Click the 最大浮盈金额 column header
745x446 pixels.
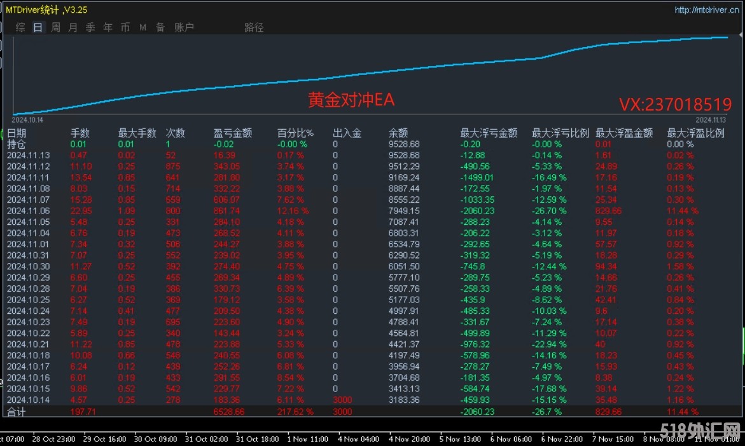pos(624,133)
